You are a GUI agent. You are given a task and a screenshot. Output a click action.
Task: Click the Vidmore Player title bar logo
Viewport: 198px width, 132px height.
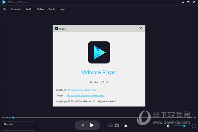4,2
